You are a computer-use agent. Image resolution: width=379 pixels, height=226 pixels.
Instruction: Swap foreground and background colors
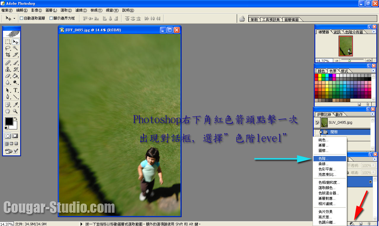[x=16, y=118]
